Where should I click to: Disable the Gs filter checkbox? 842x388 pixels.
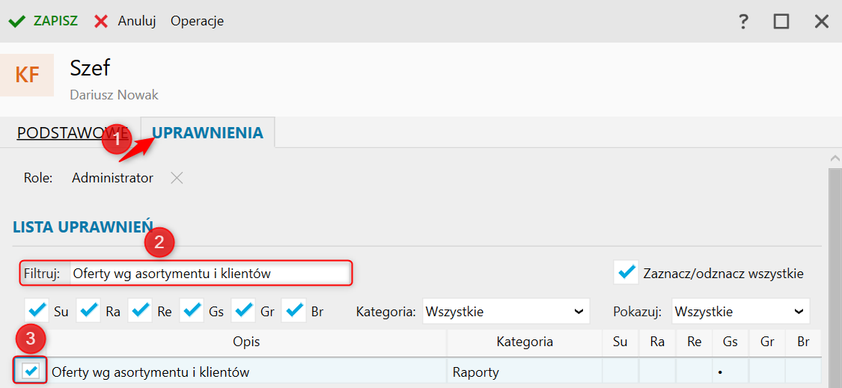[x=192, y=310]
